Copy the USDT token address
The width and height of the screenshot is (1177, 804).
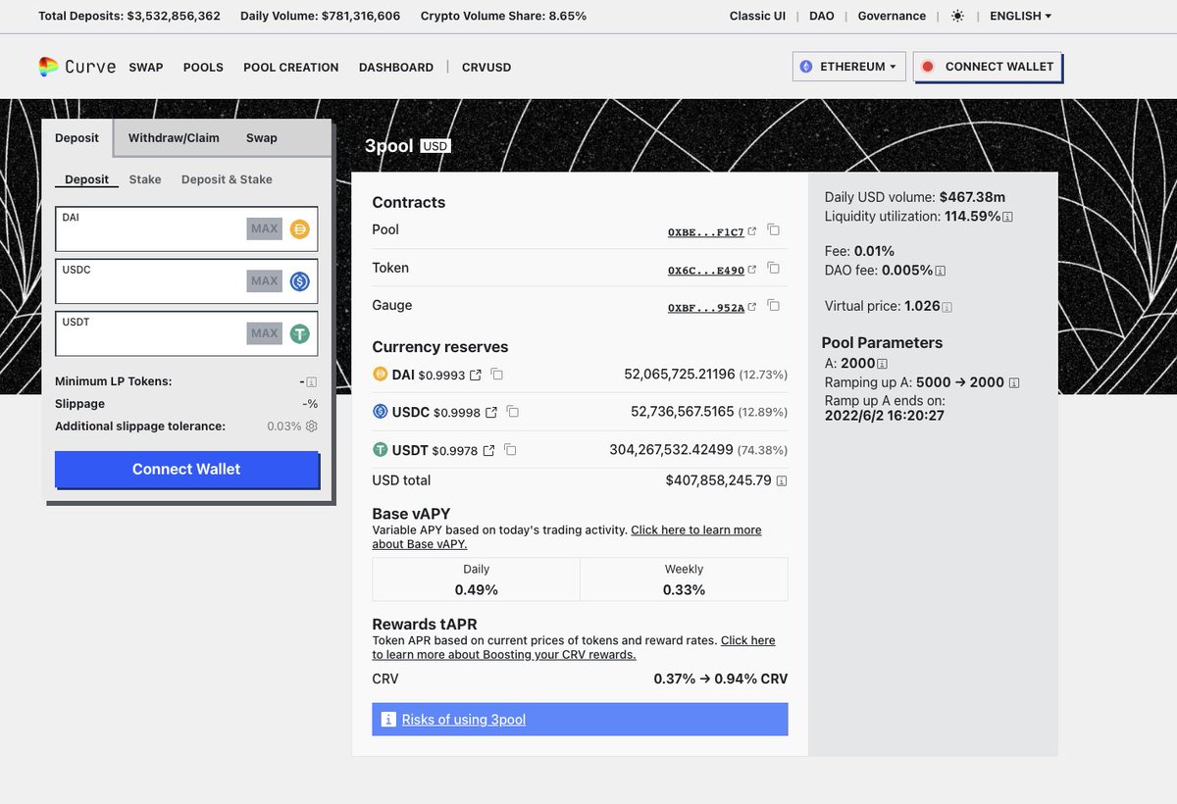coord(510,450)
